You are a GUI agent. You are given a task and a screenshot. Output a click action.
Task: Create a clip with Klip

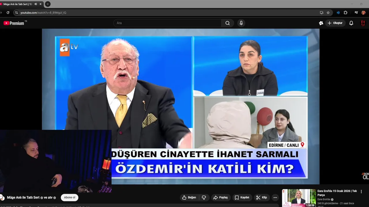[x=261, y=198]
